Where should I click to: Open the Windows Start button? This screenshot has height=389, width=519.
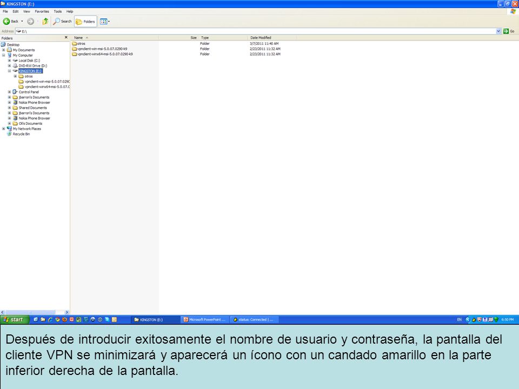click(15, 319)
